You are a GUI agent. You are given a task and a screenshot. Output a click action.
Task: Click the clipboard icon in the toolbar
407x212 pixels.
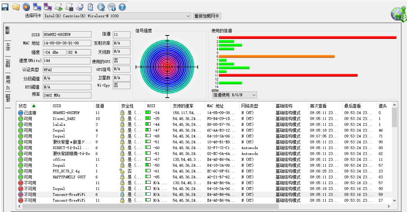(x=90, y=7)
